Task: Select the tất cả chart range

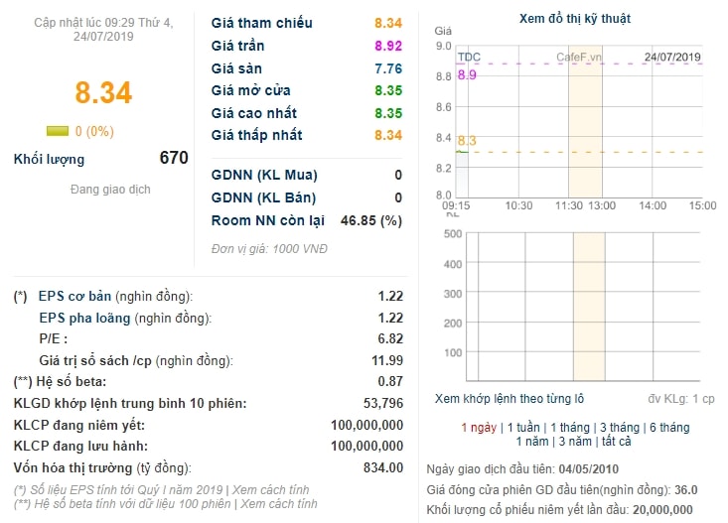Action: (x=617, y=442)
